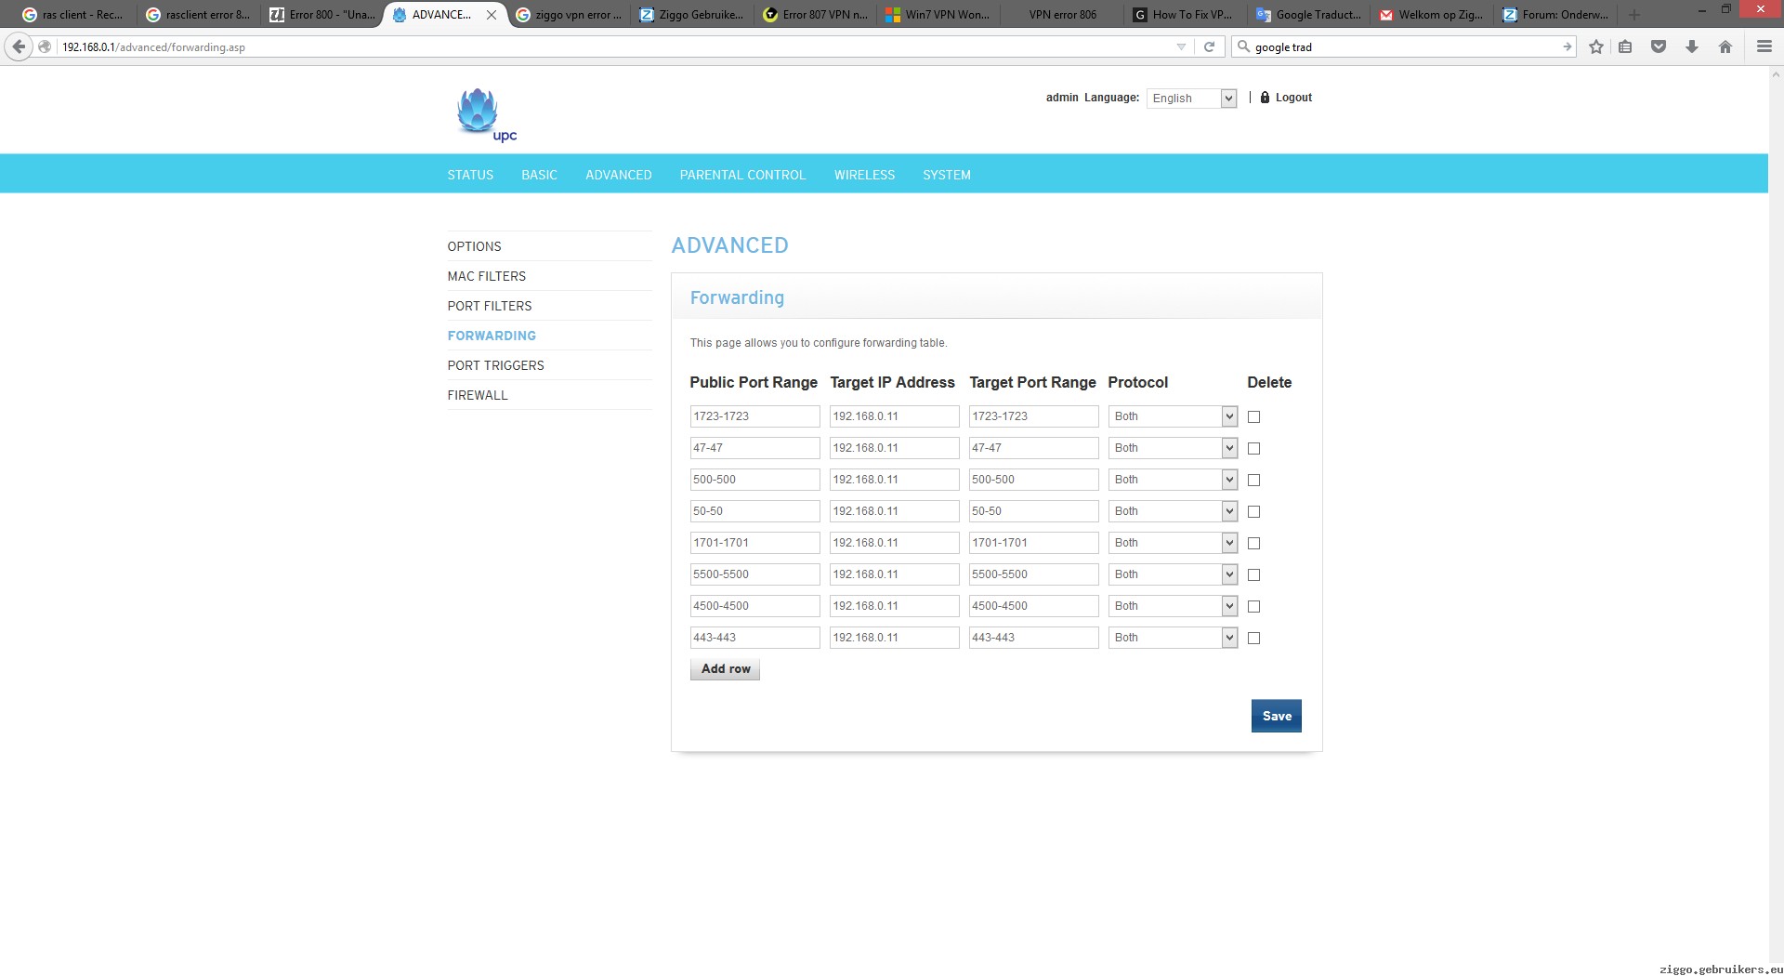Reload the page with the refresh icon
1784x976 pixels.
(1209, 46)
